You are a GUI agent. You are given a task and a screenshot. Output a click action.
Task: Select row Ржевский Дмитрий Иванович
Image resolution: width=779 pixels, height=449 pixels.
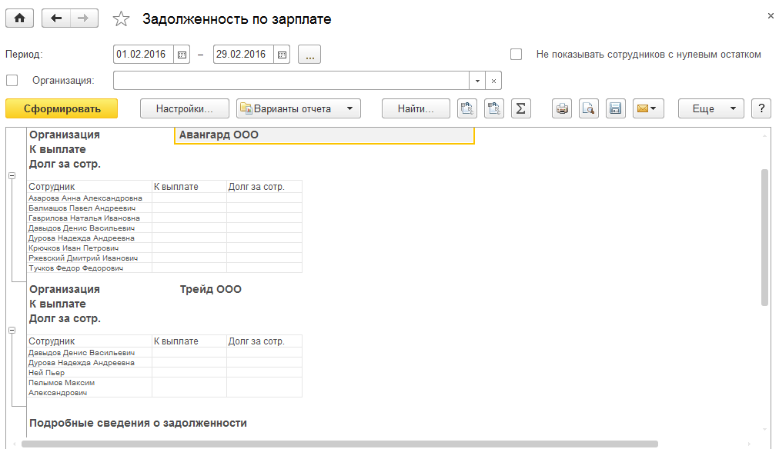(165, 258)
